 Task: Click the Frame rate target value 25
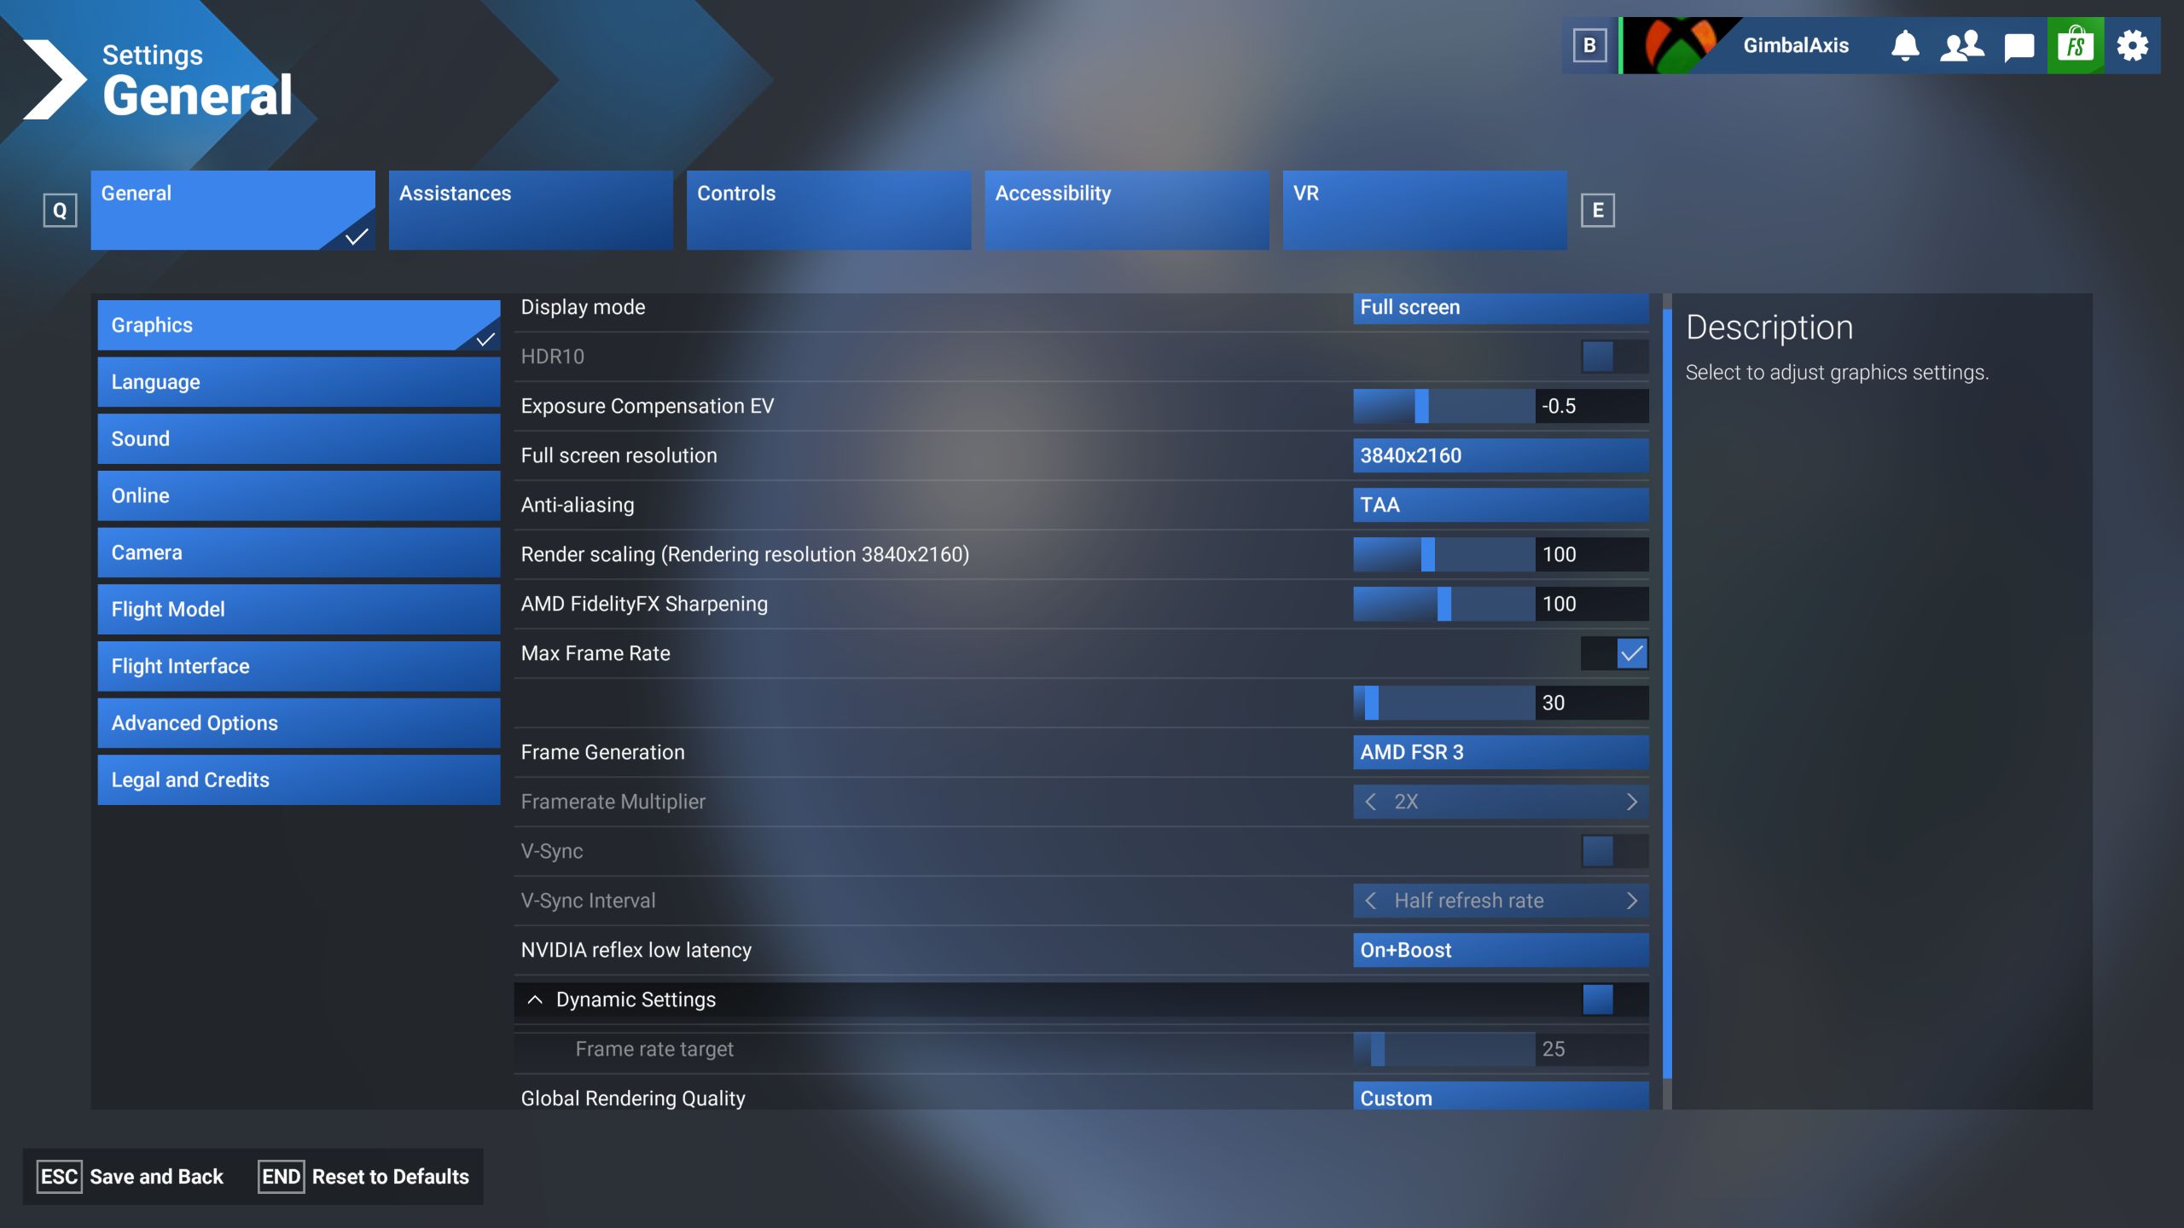pos(1592,1049)
